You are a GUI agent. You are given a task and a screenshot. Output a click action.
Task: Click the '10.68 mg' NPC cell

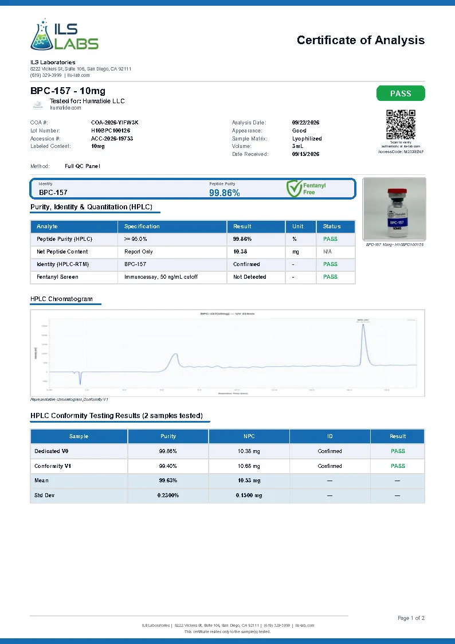pyautogui.click(x=249, y=466)
